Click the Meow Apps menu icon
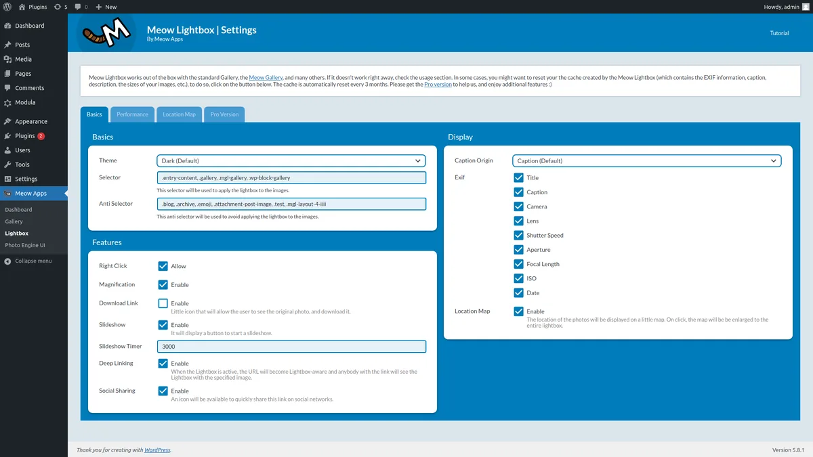Screen dimensions: 813x457 (x=7, y=194)
